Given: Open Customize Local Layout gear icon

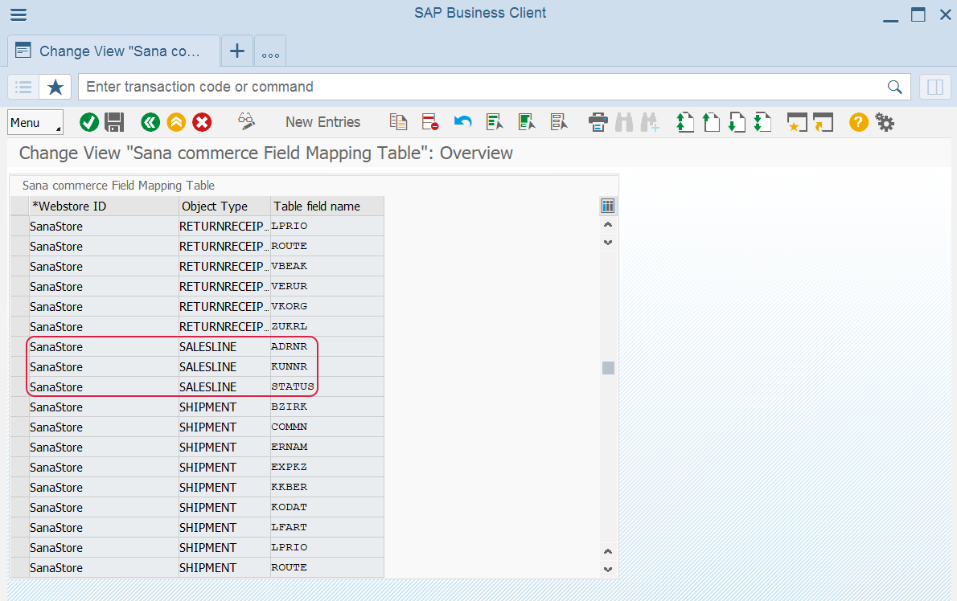Looking at the screenshot, I should pyautogui.click(x=885, y=122).
